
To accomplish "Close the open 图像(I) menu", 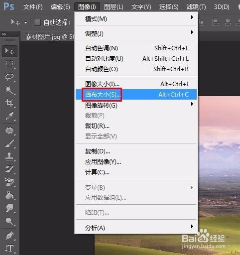I will [x=87, y=7].
